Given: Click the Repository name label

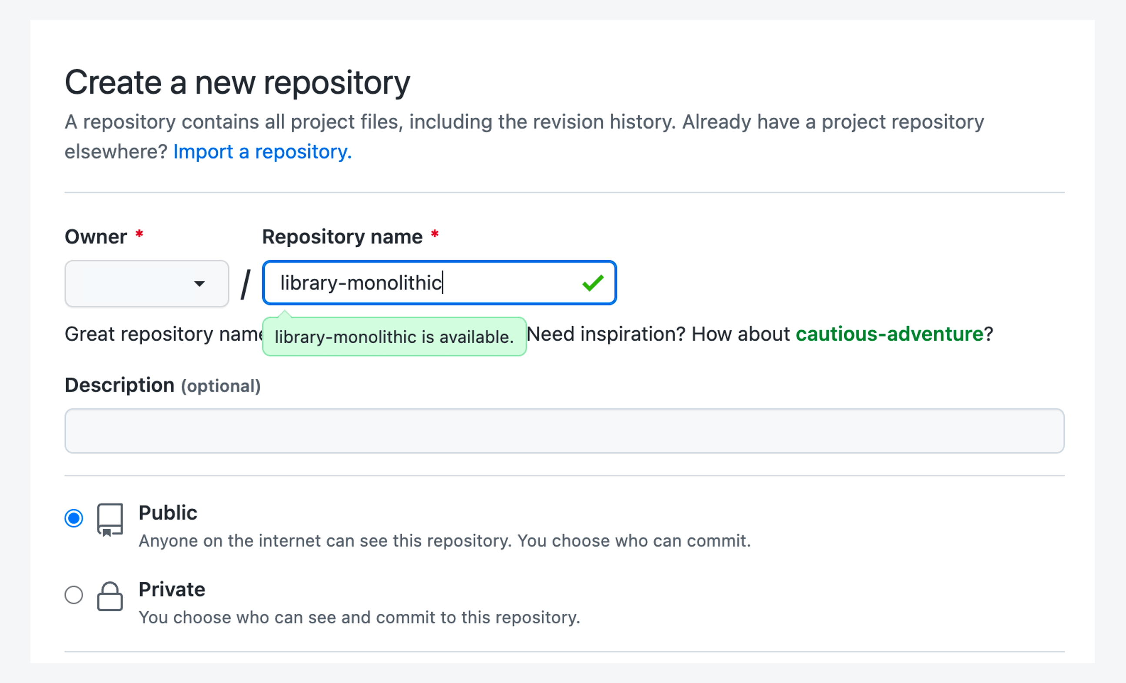Looking at the screenshot, I should pyautogui.click(x=342, y=237).
